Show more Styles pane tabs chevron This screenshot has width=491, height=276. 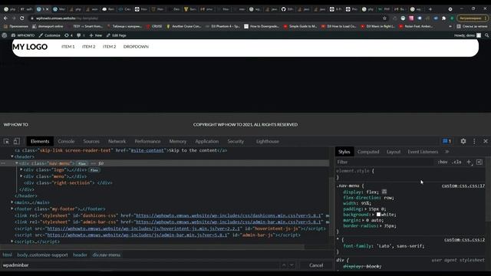[447, 152]
